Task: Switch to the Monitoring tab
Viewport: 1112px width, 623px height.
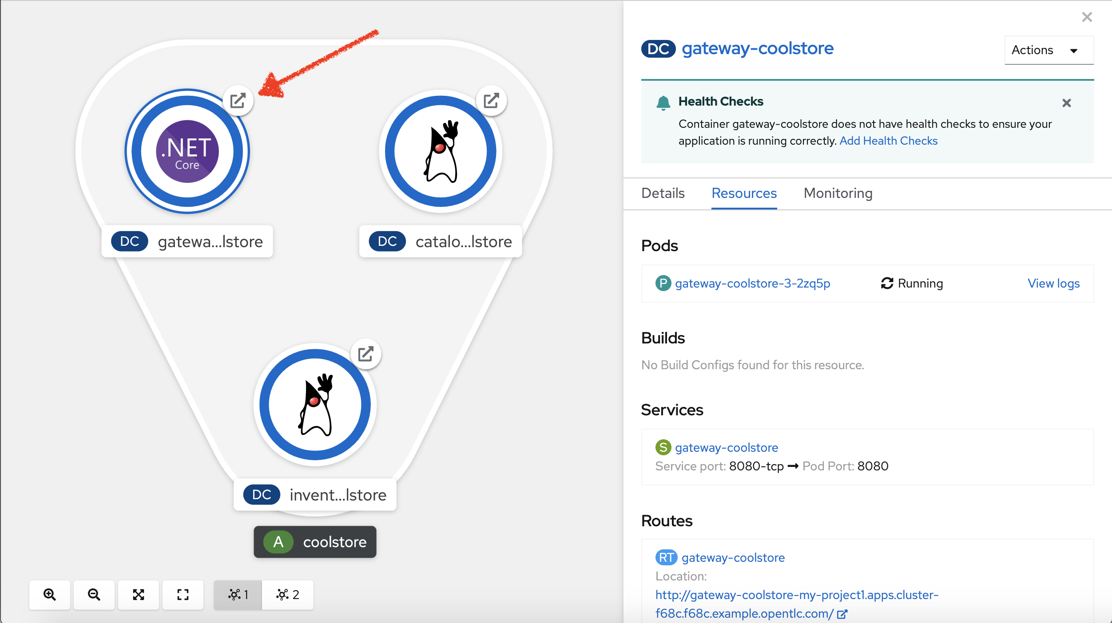Action: (838, 193)
